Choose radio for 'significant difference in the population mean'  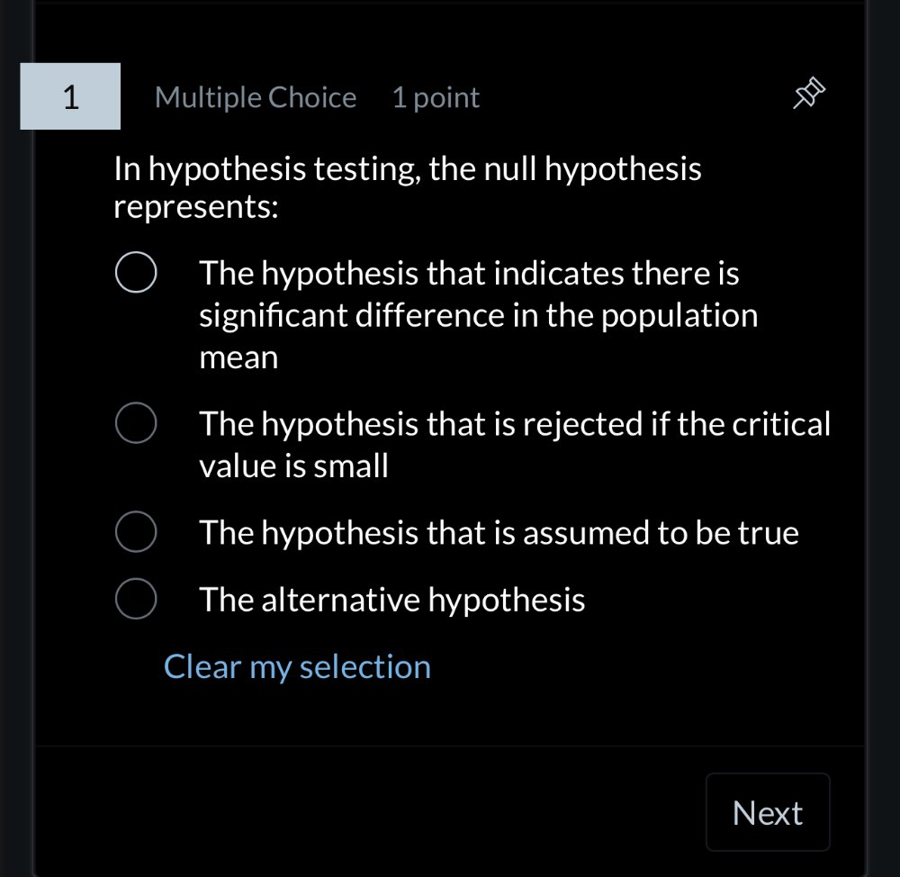click(x=136, y=273)
